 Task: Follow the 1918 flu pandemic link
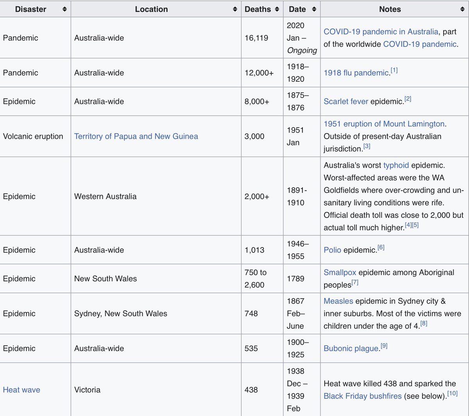pos(356,73)
